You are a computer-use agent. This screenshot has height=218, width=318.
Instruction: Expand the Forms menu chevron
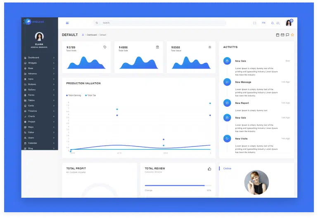coord(54,95)
